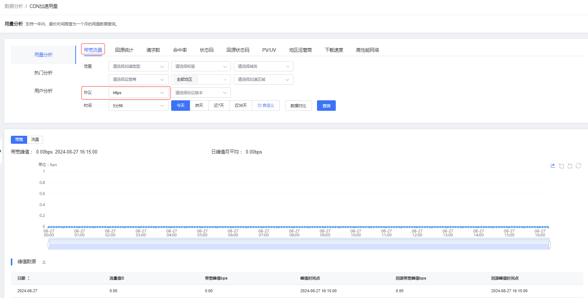
Task: Click the 回源峰值时间点 column header
Action: (x=505, y=278)
